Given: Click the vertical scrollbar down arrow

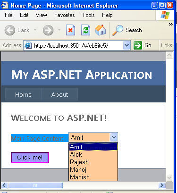Looking at the screenshot, I should (169, 178).
